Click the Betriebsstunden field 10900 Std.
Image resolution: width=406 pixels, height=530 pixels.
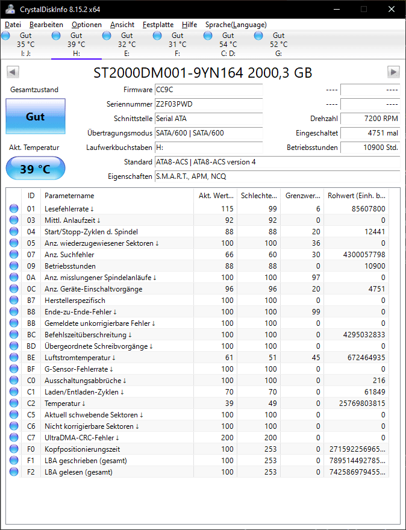pyautogui.click(x=370, y=148)
